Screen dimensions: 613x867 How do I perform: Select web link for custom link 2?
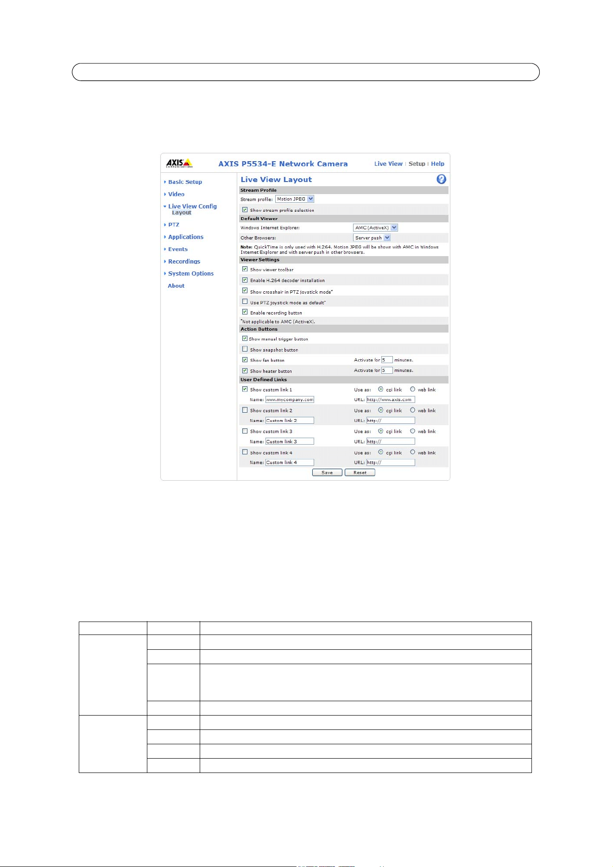point(412,410)
